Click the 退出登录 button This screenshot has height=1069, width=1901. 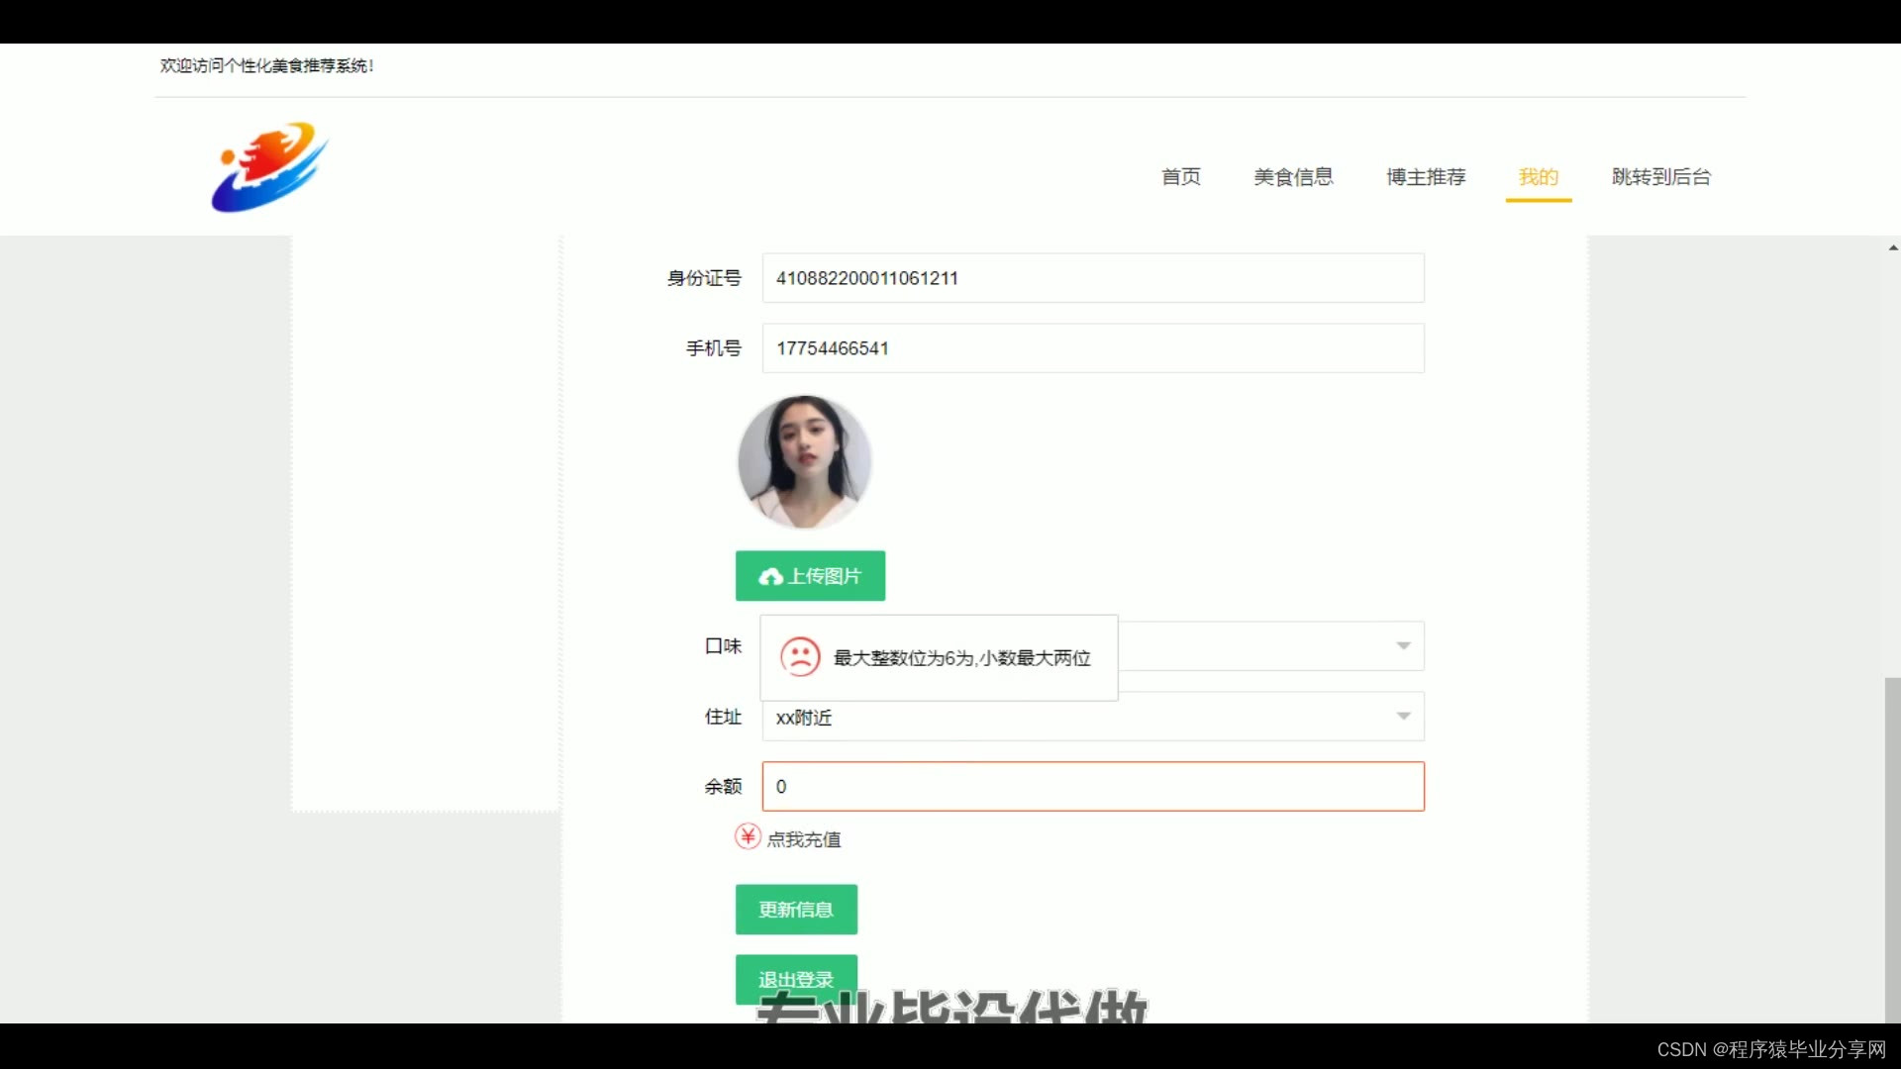(796, 975)
